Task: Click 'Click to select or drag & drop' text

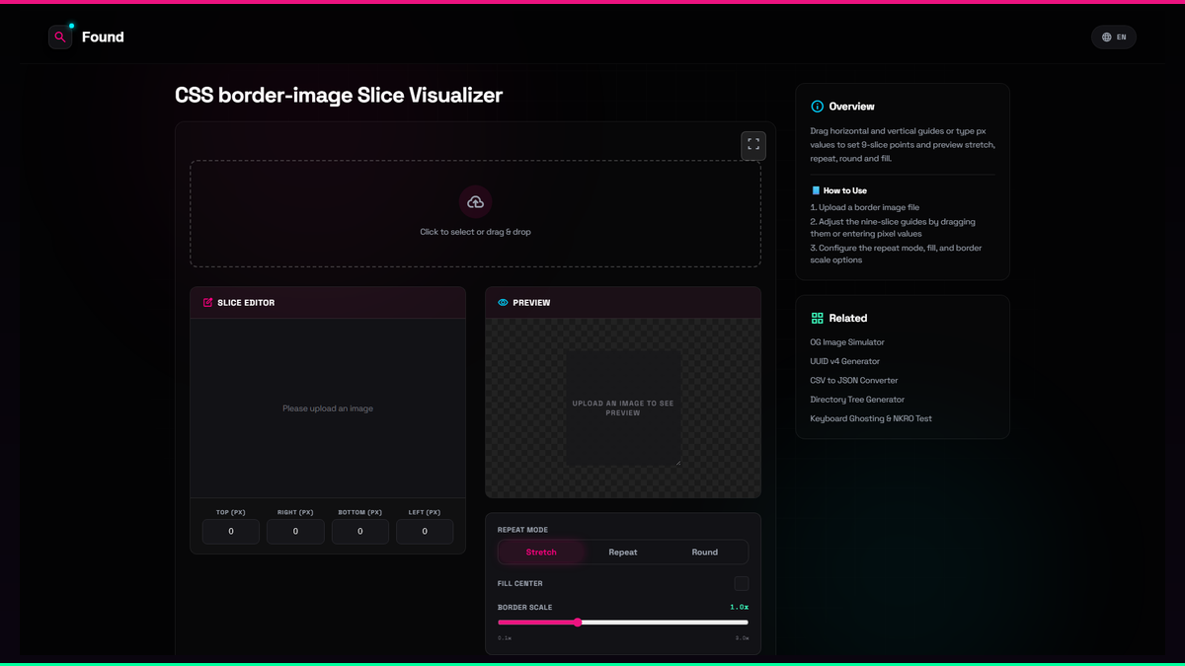Action: (476, 232)
